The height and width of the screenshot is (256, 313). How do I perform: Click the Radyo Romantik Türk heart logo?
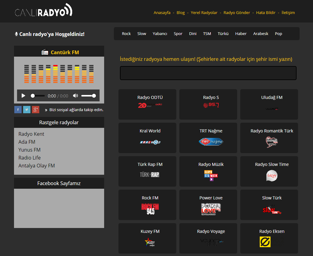coord(272,142)
